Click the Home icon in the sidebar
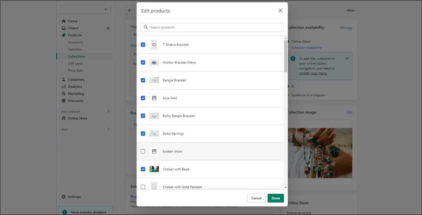 64,21
